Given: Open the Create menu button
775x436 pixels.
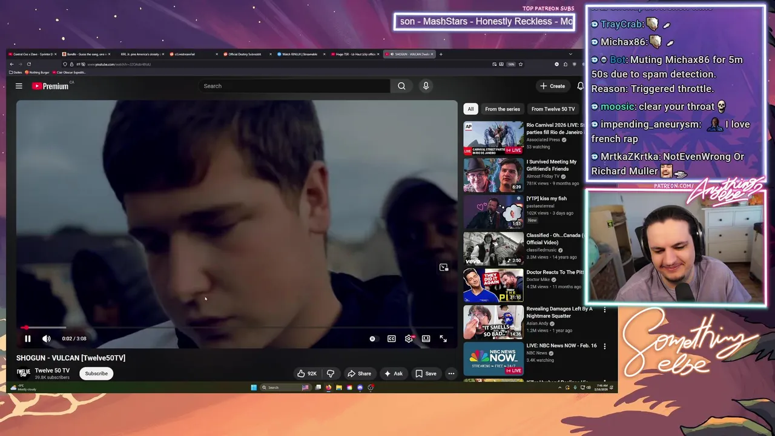Looking at the screenshot, I should (x=553, y=86).
